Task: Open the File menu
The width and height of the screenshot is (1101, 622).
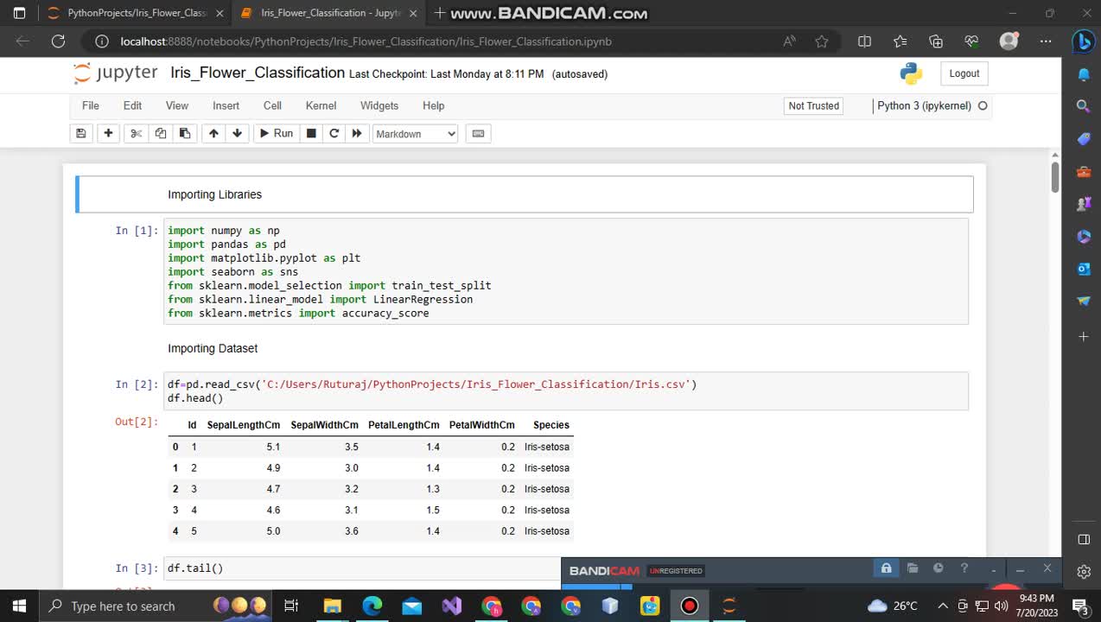Action: click(x=91, y=105)
